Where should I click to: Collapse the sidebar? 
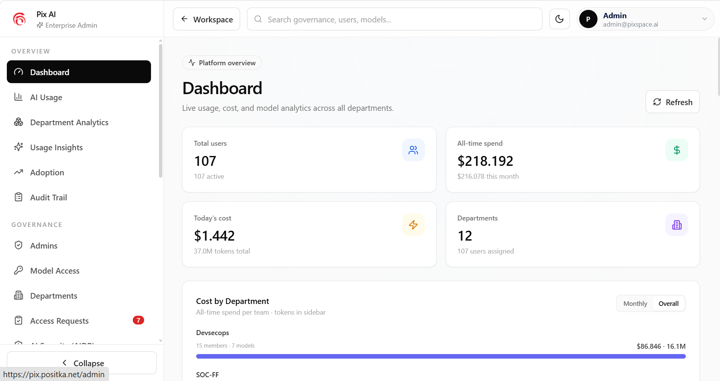(82, 363)
